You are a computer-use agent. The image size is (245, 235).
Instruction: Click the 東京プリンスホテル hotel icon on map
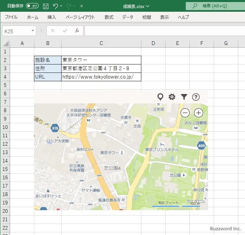162,145
